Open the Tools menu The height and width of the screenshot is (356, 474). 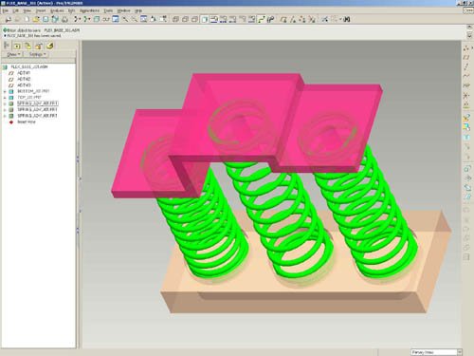tap(108, 10)
